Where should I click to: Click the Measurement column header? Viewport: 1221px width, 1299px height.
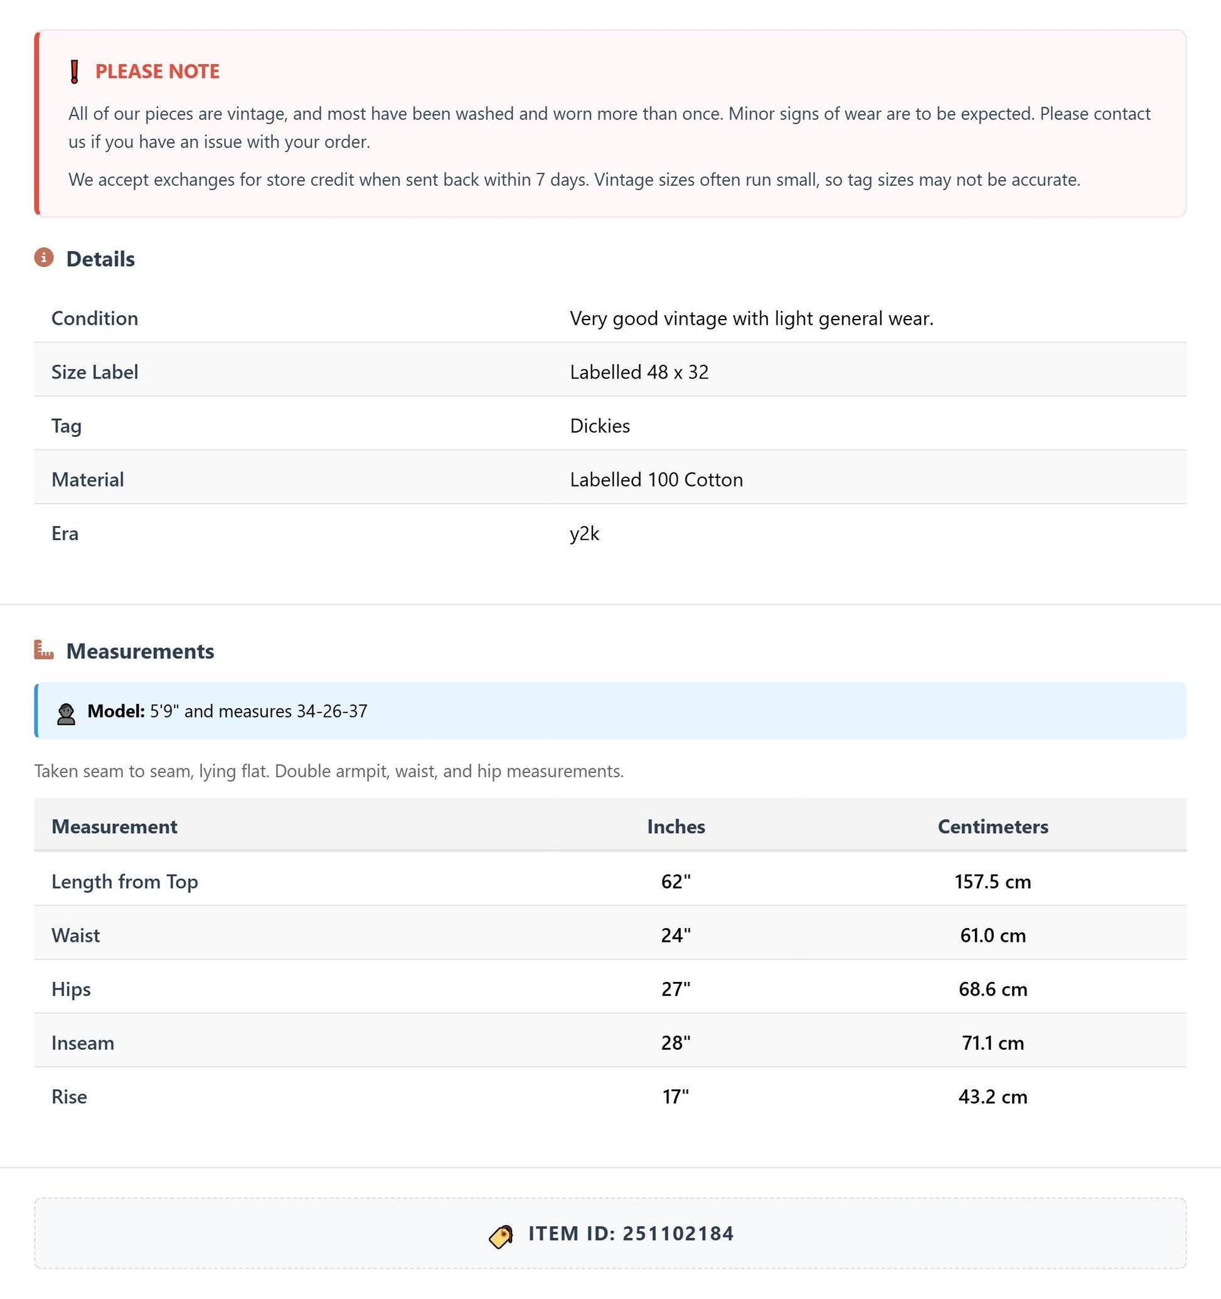(114, 827)
